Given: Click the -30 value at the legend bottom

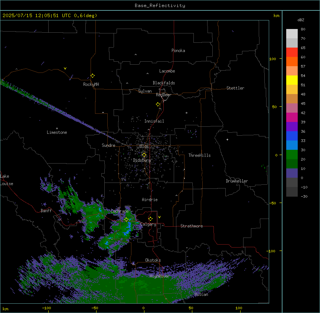Looking at the screenshot, I should [304, 196].
